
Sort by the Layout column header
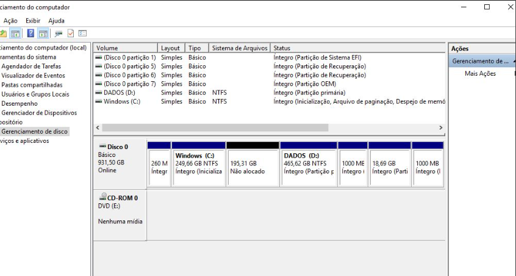(171, 48)
